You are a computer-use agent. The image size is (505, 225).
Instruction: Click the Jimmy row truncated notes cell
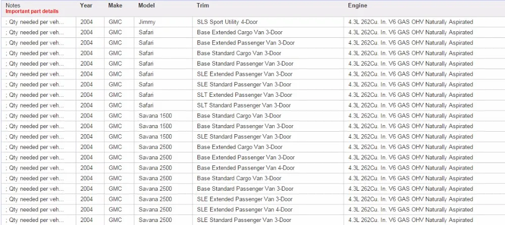(34, 22)
